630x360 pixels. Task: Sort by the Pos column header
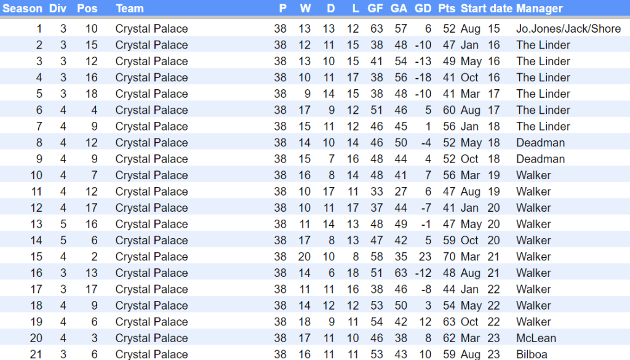pos(87,9)
